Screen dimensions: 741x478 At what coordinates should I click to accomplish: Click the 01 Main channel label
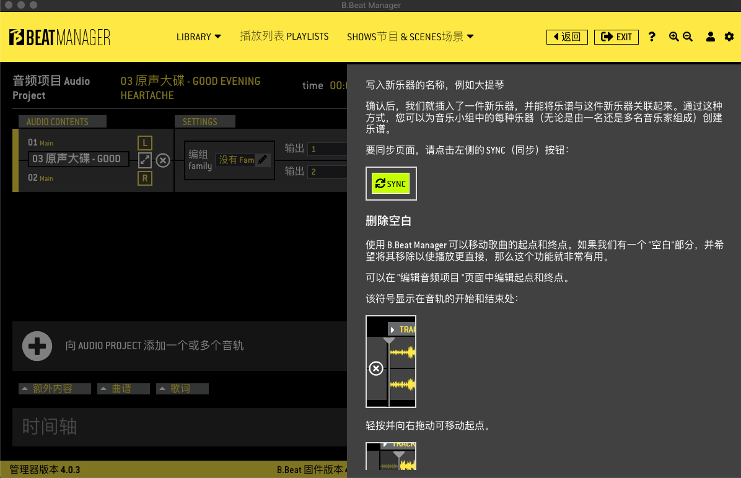tap(41, 142)
